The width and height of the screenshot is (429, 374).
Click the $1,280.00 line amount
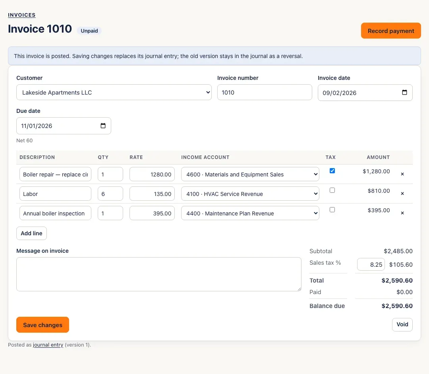pyautogui.click(x=376, y=171)
